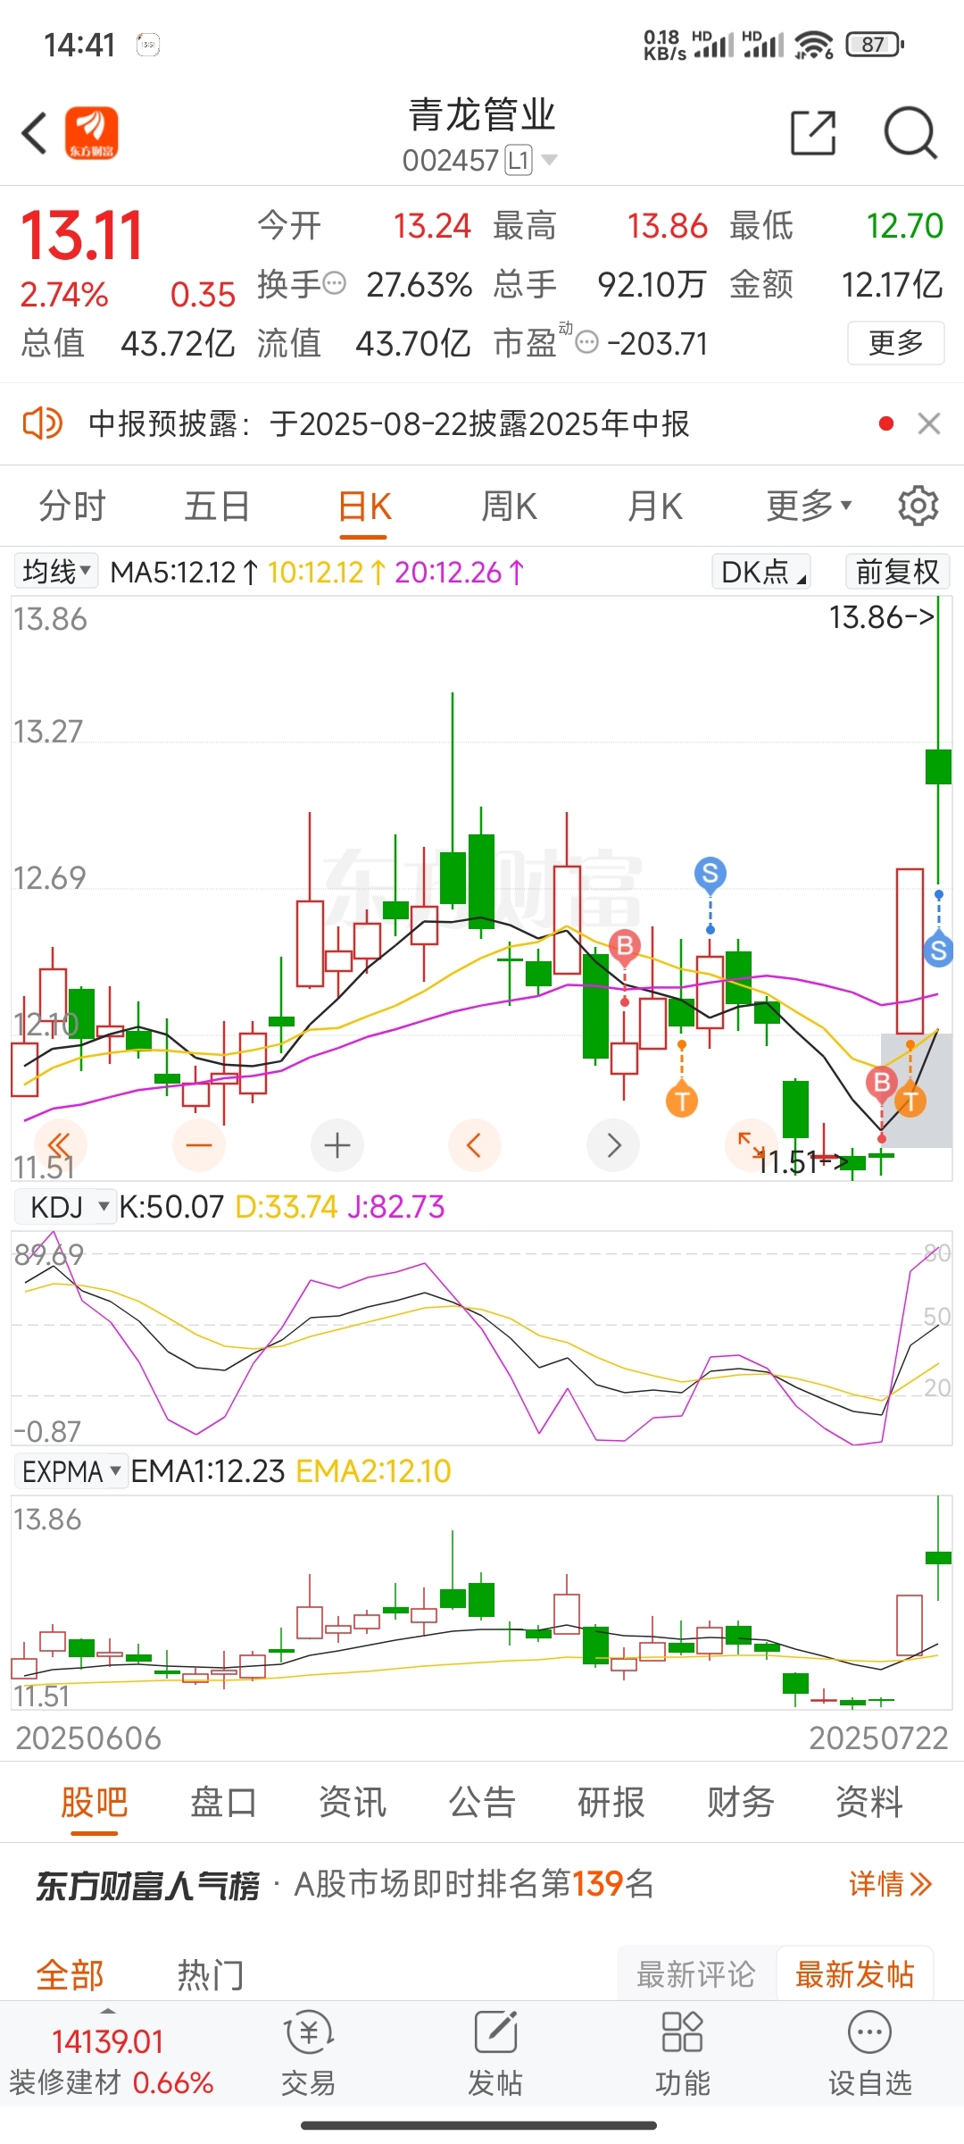The image size is (964, 2144).
Task: Expand the 更多 chart period dropdown
Action: click(809, 506)
